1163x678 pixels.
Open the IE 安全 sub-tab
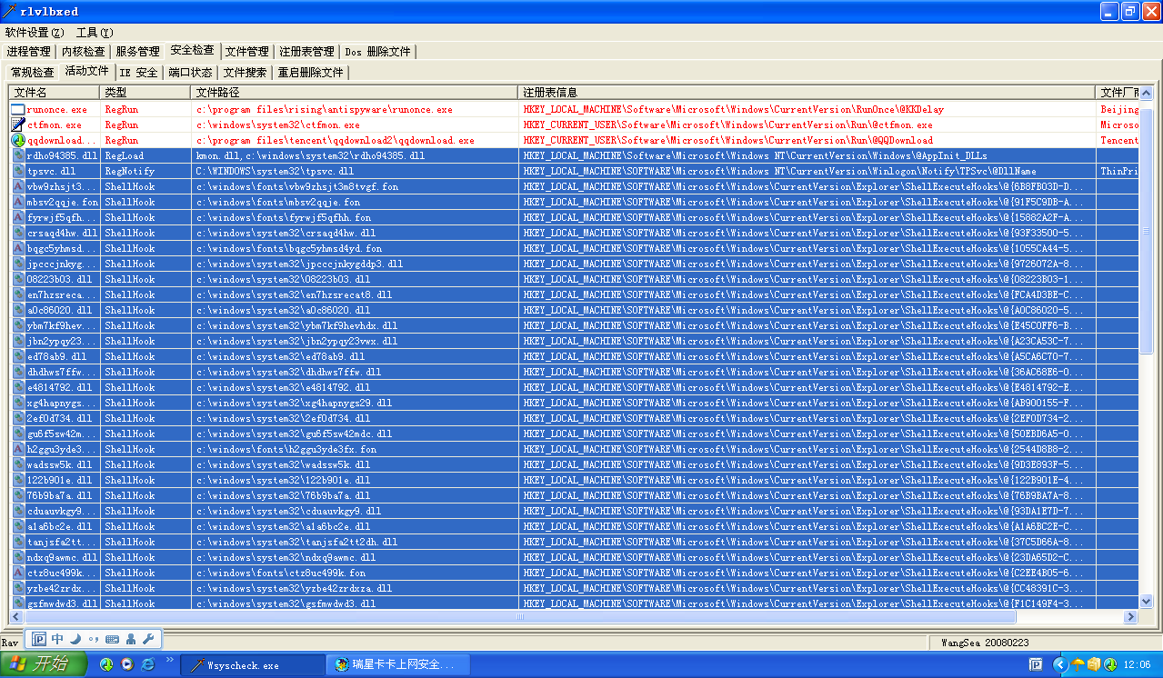tap(138, 72)
